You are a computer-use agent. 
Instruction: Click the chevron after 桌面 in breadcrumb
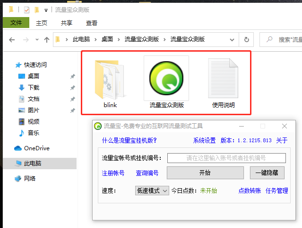click(x=119, y=40)
